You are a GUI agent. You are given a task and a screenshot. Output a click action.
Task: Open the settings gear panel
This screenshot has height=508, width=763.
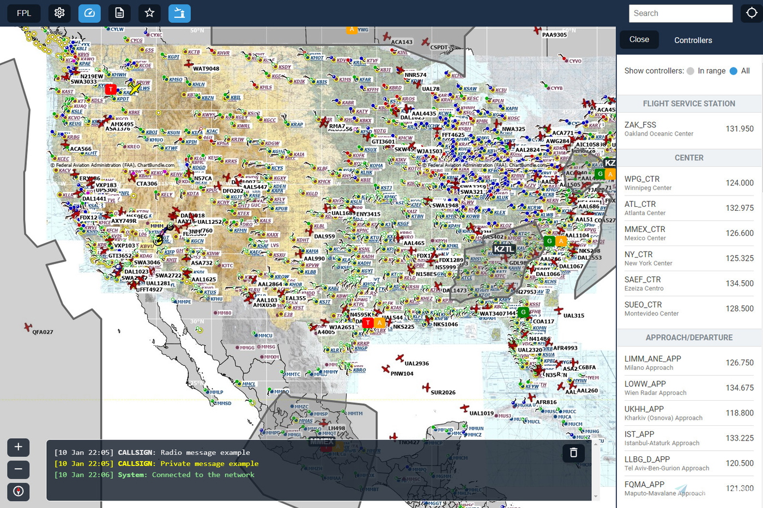59,13
